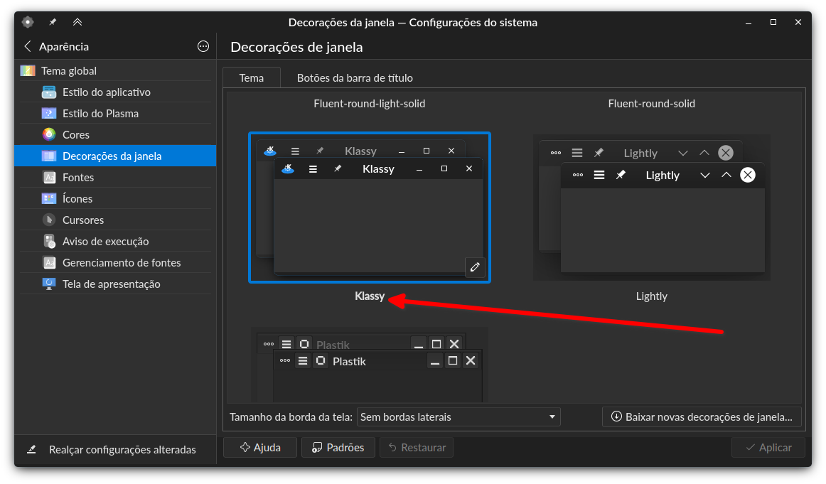
Task: Click the Aplicar button
Action: 768,448
